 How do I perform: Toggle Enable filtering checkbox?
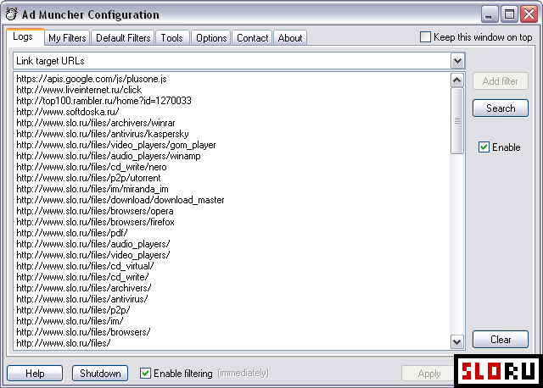click(145, 373)
